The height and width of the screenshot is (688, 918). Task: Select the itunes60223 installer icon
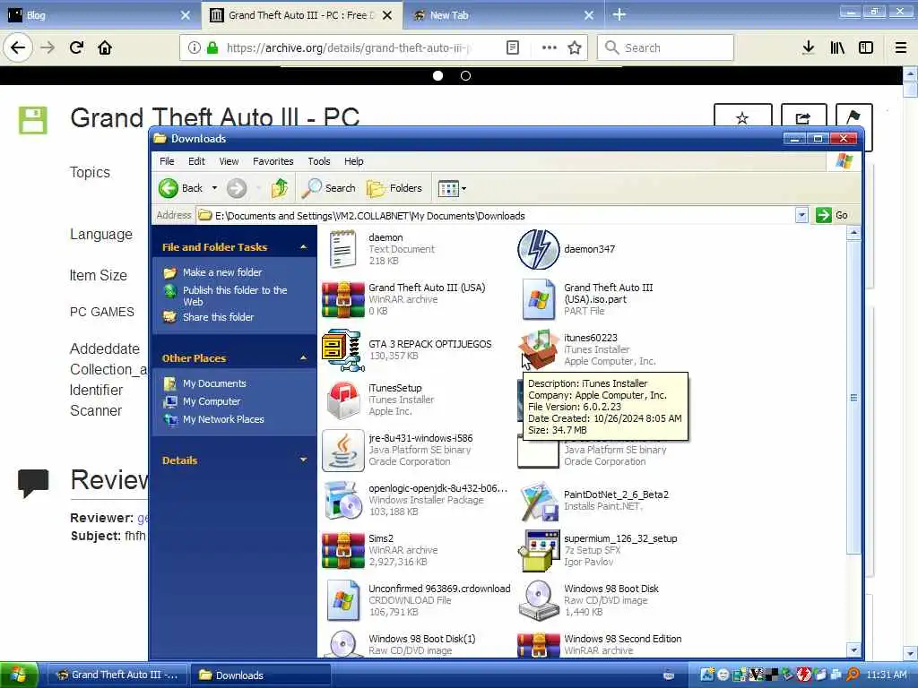tap(538, 349)
